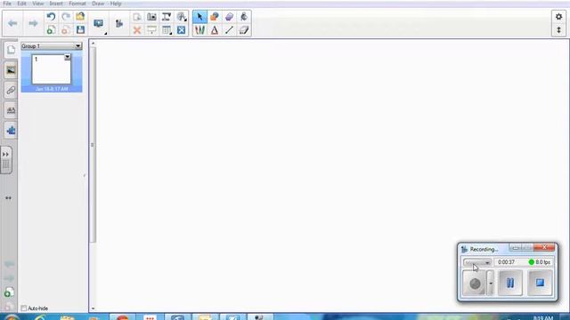Viewport: 570px width, 320px height.
Task: Open the Add-ons puzzle piece tab
Action: pyautogui.click(x=11, y=131)
